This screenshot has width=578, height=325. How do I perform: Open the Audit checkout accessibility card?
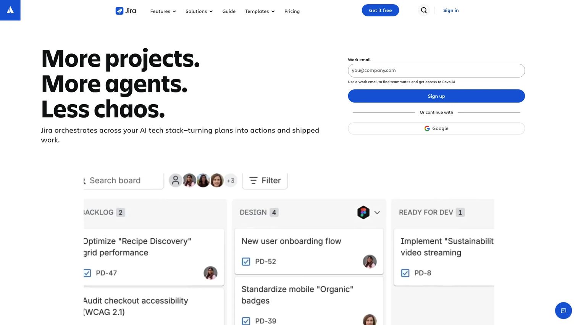tap(153, 307)
